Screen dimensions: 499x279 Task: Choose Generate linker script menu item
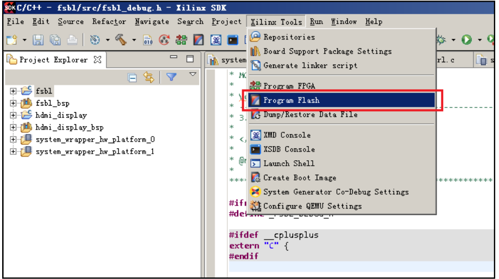tap(341, 66)
